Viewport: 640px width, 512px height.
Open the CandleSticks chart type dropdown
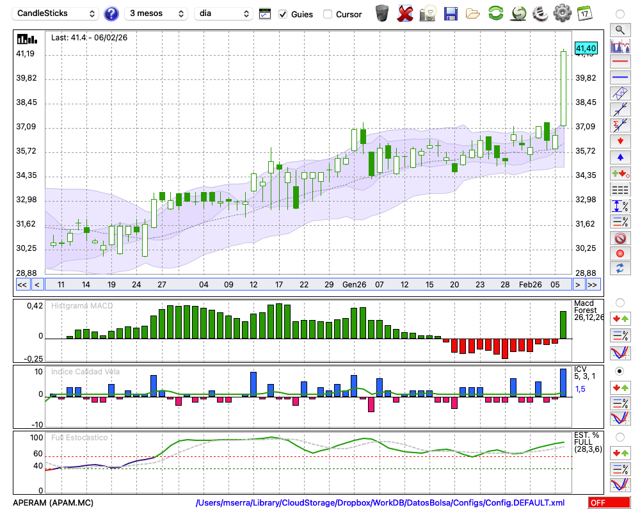[x=56, y=13]
